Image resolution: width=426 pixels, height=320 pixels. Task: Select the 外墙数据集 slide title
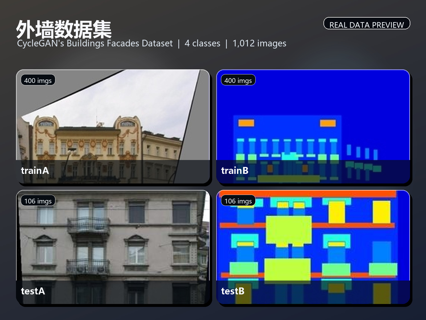(64, 29)
